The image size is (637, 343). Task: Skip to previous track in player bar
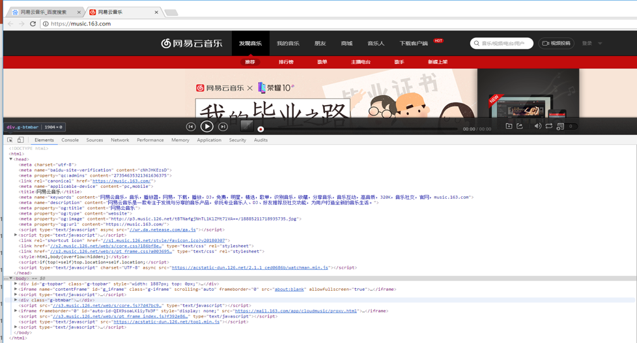pyautogui.click(x=191, y=127)
